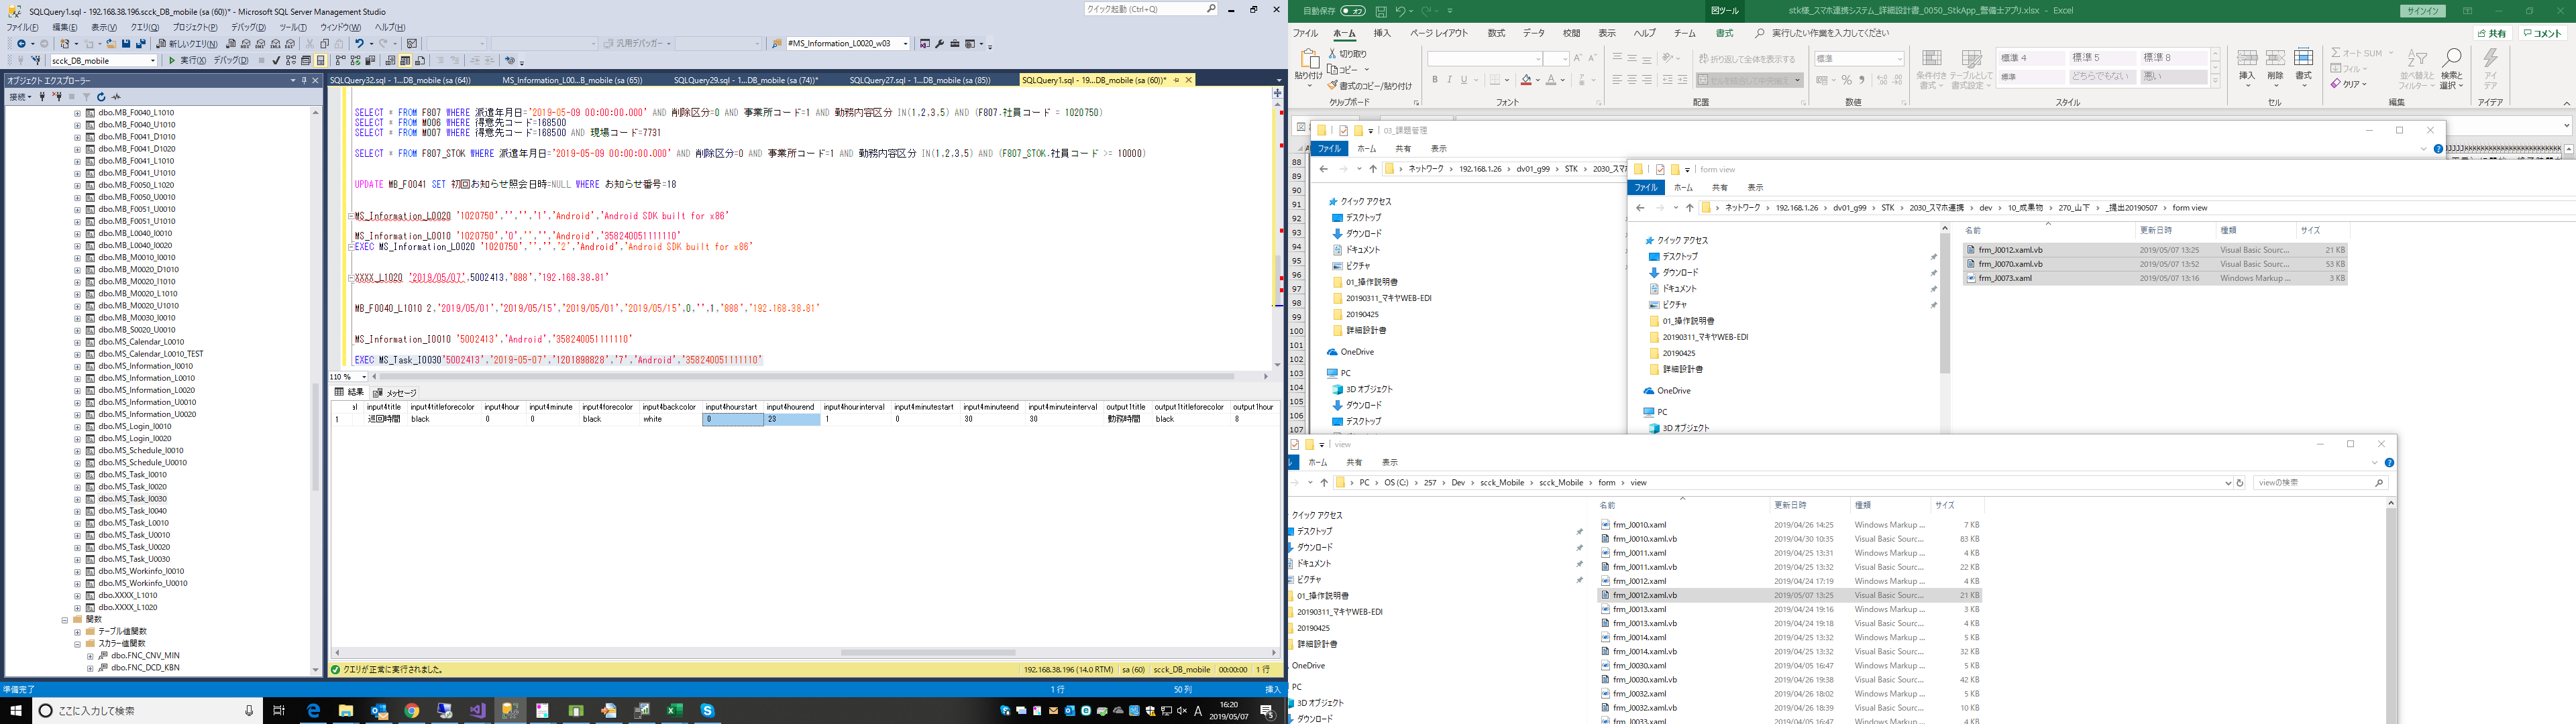Switch to the SQLQuery29.sql tab
The image size is (2576, 724).
[746, 80]
